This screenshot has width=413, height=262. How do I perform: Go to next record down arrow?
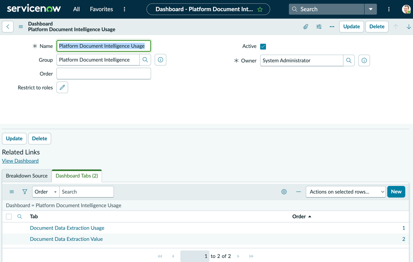409,27
